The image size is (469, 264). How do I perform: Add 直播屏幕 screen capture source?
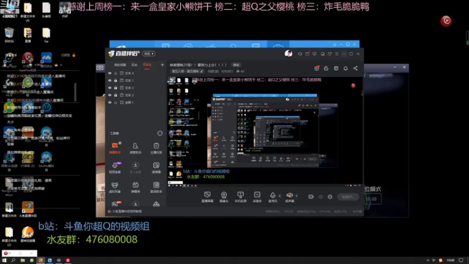click(x=207, y=197)
